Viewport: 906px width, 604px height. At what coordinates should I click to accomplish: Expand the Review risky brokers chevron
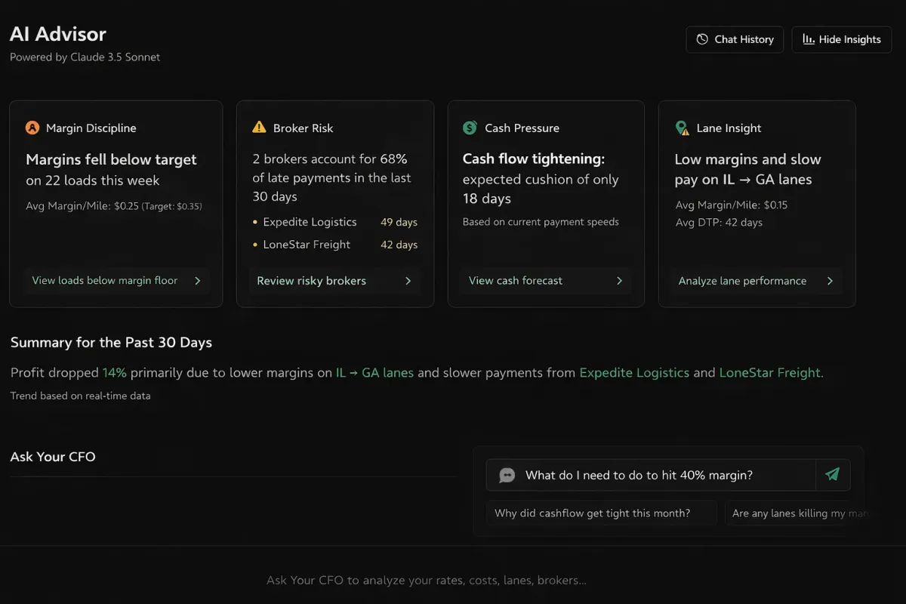coord(408,281)
